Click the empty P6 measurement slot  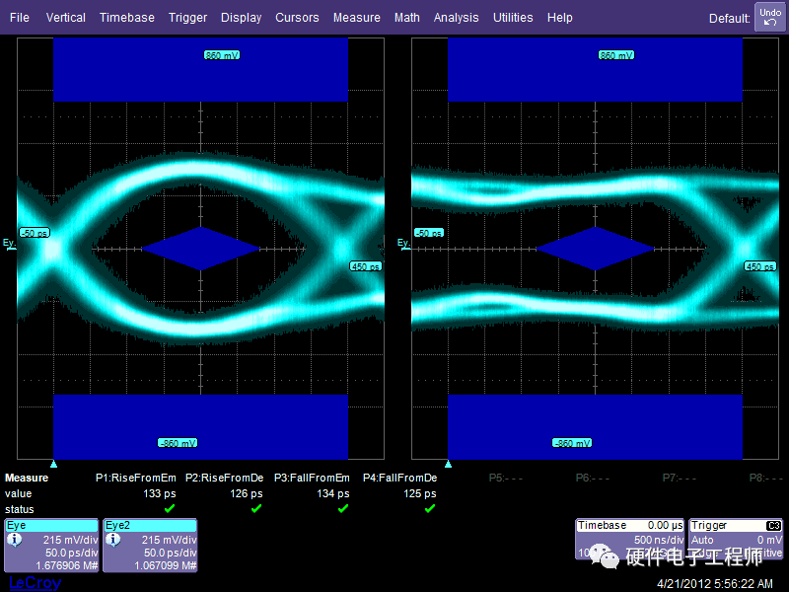[x=593, y=478]
